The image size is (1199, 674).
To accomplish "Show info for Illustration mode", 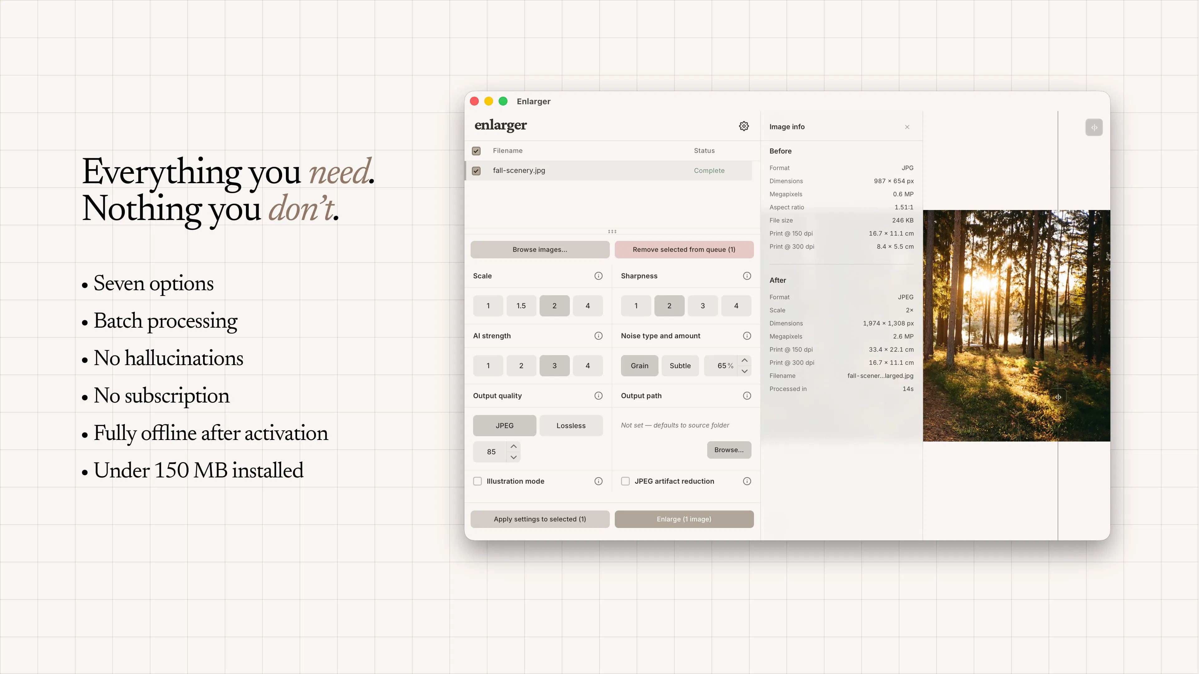I will [x=599, y=481].
